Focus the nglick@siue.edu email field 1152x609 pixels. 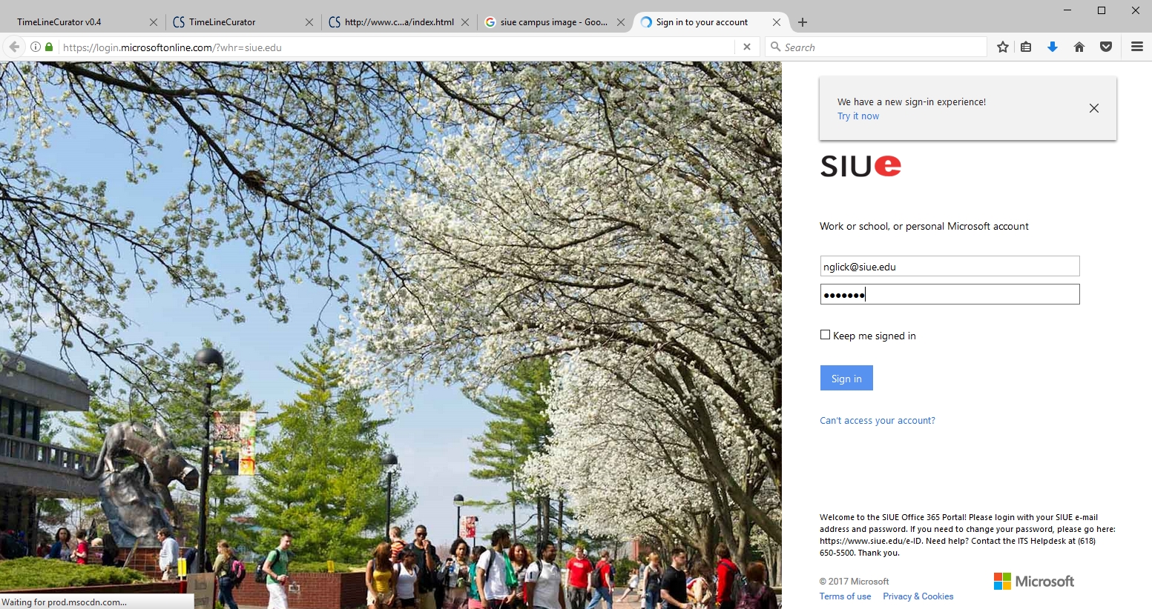(949, 267)
